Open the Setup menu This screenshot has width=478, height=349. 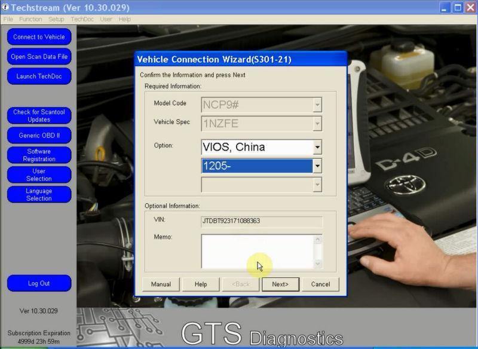point(56,19)
